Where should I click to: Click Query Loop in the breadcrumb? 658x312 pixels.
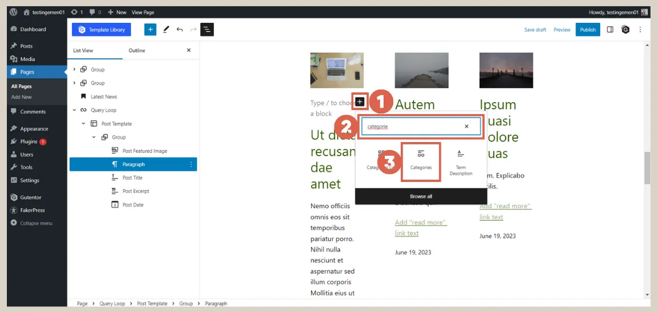click(x=113, y=303)
